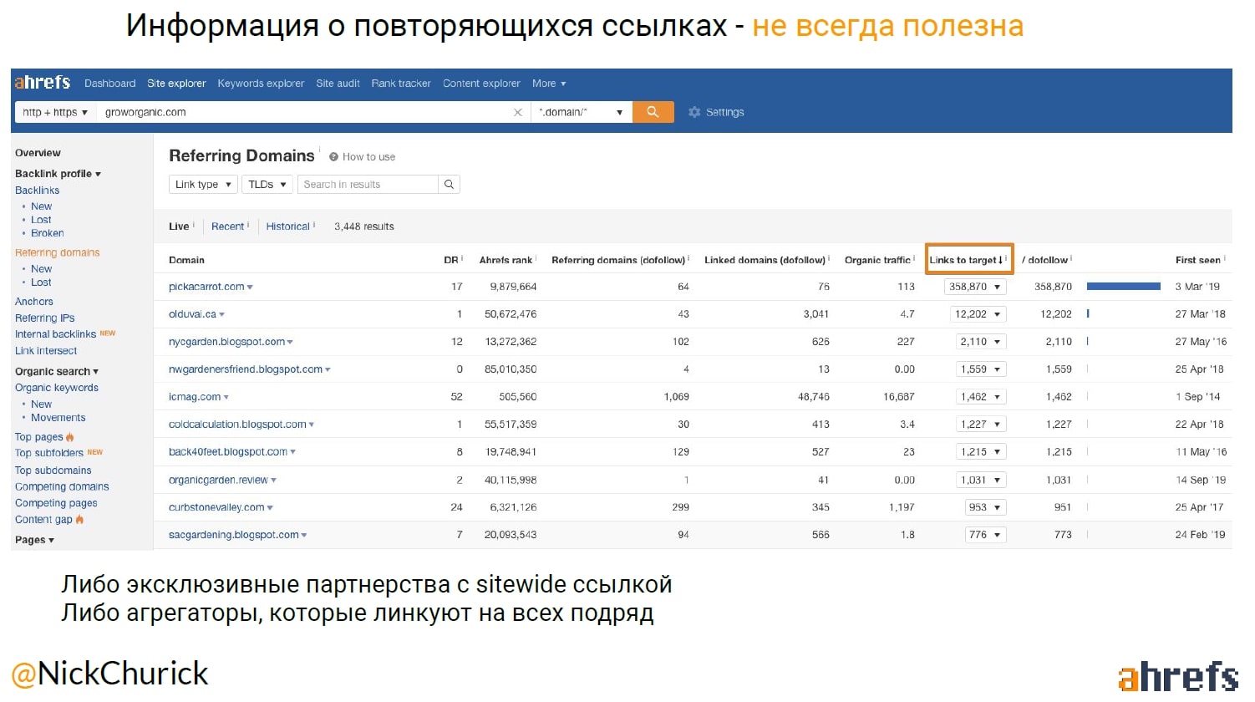This screenshot has width=1255, height=702.
Task: Open the pickacarrot.com domain link
Action: [206, 287]
